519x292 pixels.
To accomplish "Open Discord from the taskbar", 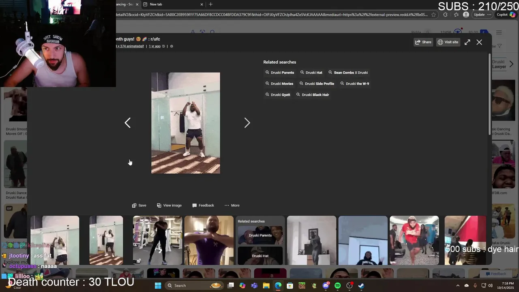I will click(x=326, y=286).
